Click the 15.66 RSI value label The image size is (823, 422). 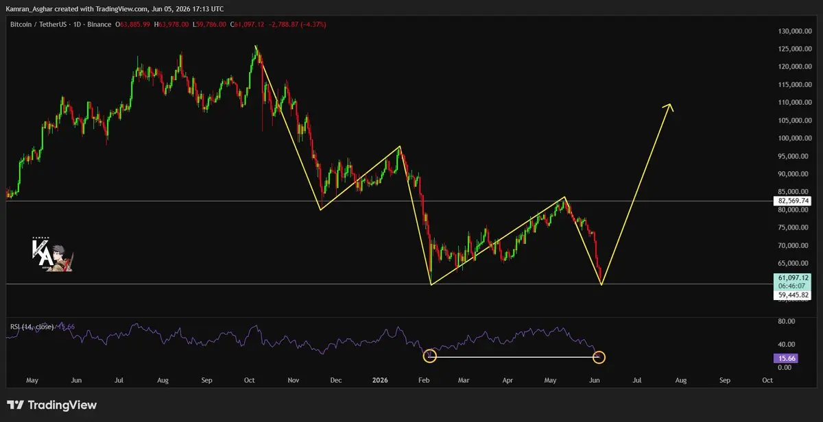click(785, 358)
